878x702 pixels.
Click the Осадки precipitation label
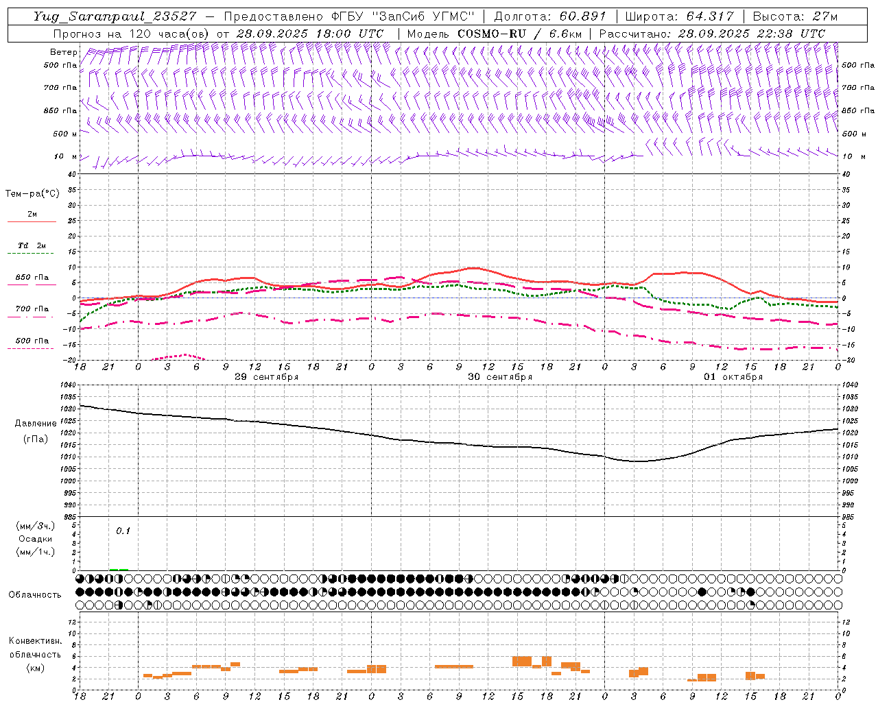pyautogui.click(x=36, y=539)
